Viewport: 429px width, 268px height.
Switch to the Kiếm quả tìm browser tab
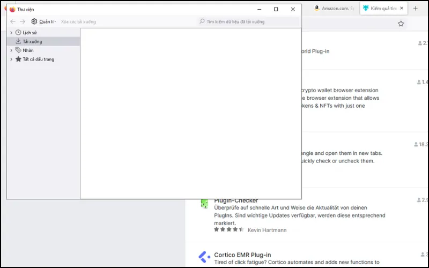tap(383, 9)
